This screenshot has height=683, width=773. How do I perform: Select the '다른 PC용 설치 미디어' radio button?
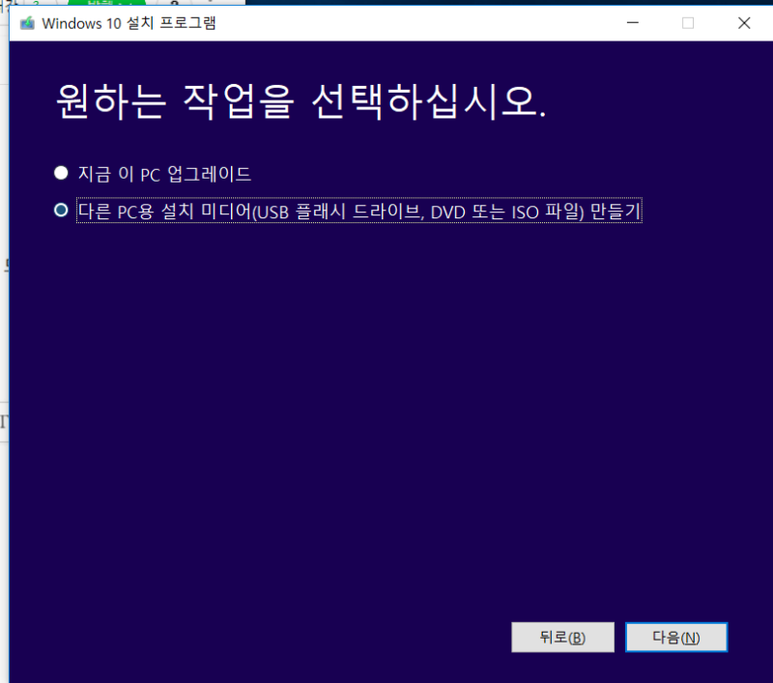[61, 211]
